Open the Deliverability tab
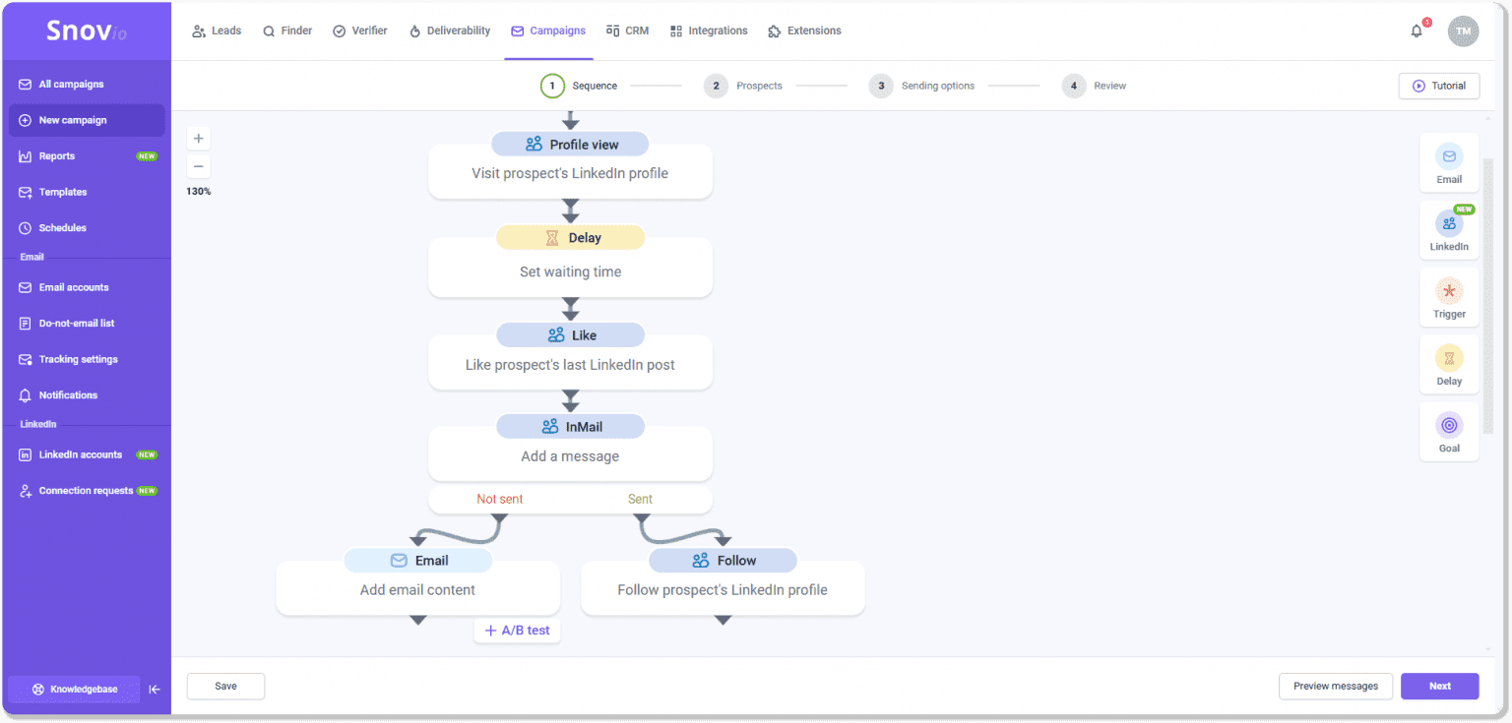Viewport: 1512px width, 723px height. click(449, 30)
